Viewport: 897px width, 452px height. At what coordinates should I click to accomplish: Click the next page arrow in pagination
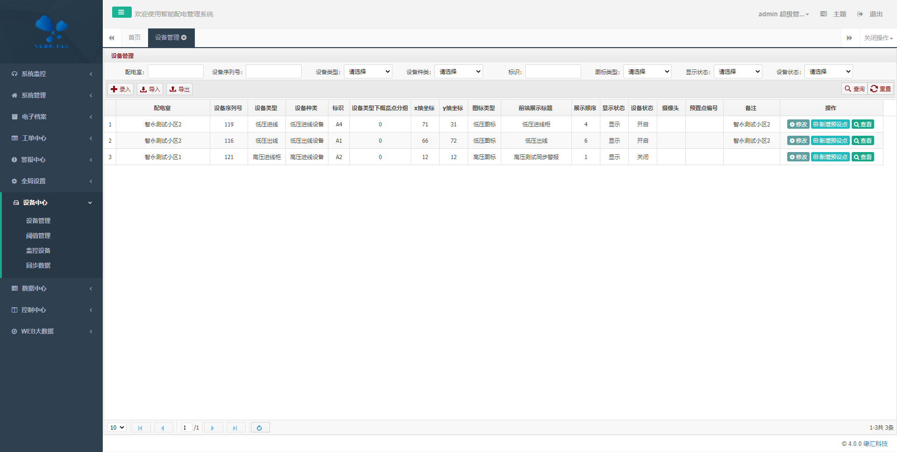tap(213, 428)
